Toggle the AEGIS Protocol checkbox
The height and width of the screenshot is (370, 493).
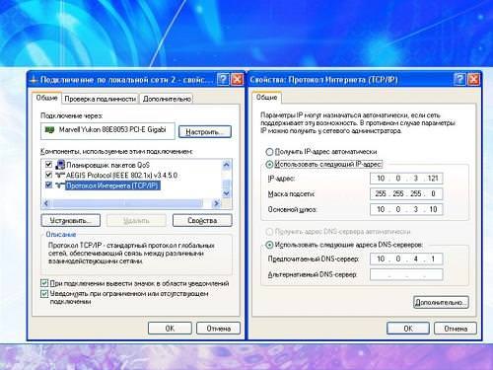coord(48,175)
